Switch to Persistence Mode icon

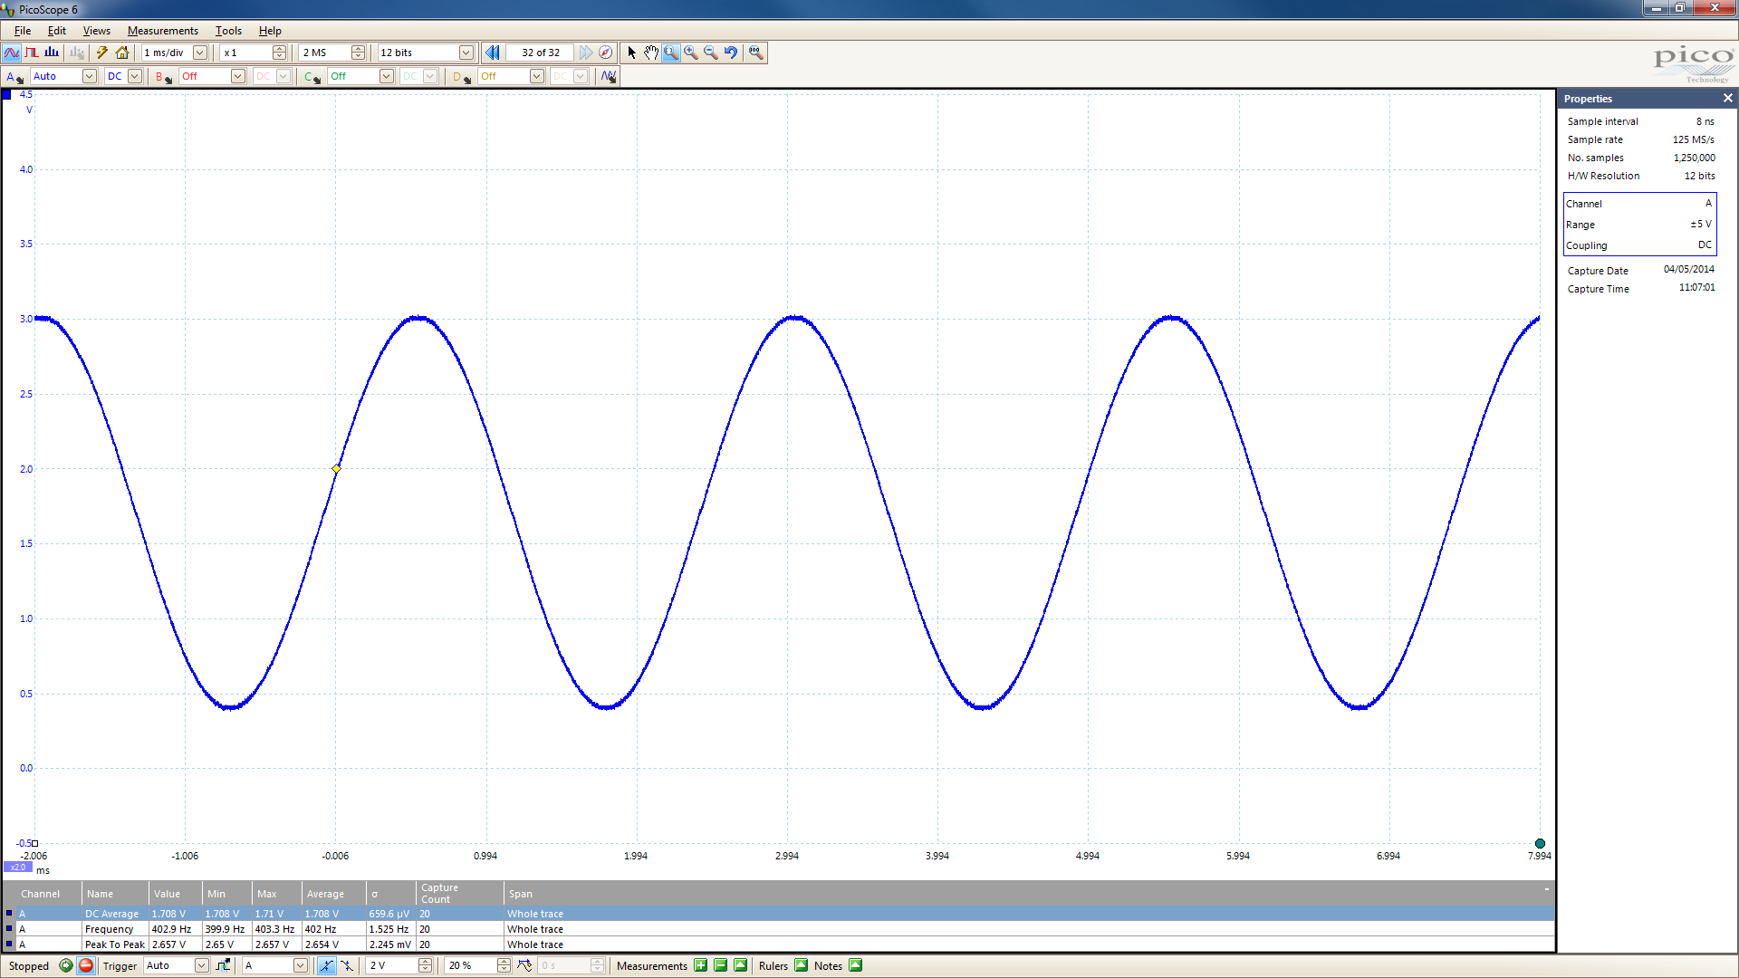[x=32, y=53]
